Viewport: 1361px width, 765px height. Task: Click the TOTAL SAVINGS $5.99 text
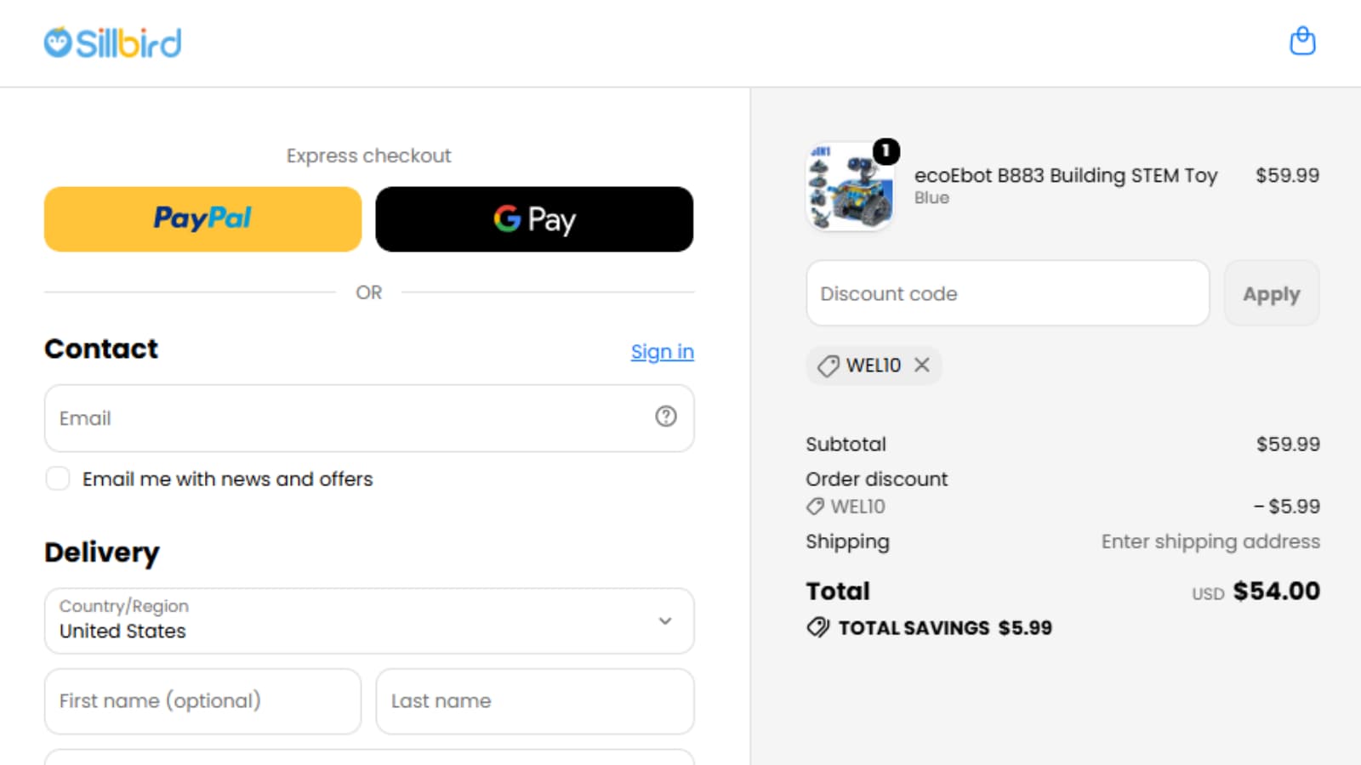945,627
